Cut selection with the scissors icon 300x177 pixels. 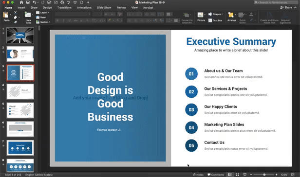pyautogui.click(x=16, y=13)
